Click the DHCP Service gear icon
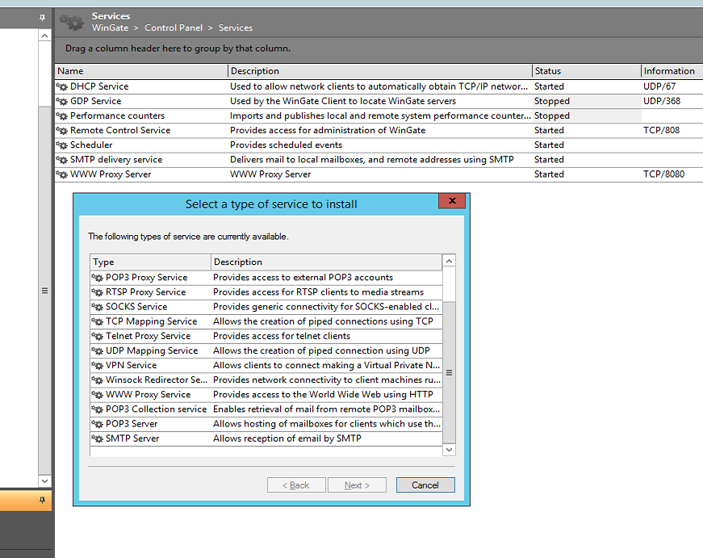 click(x=62, y=86)
